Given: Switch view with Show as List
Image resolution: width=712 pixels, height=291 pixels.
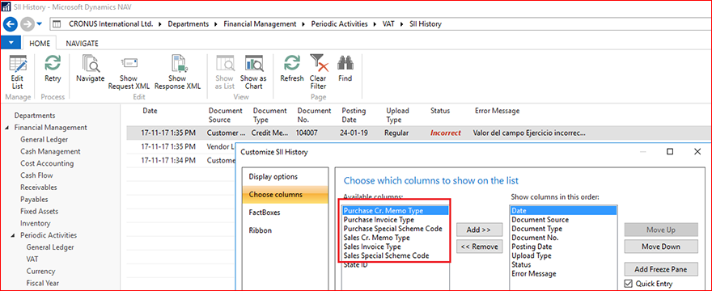Looking at the screenshot, I should (x=224, y=73).
